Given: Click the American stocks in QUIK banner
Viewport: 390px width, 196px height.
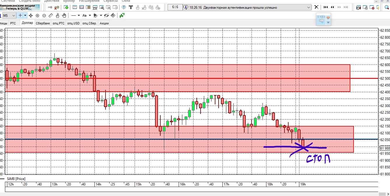Looking at the screenshot, I should (x=20, y=7).
